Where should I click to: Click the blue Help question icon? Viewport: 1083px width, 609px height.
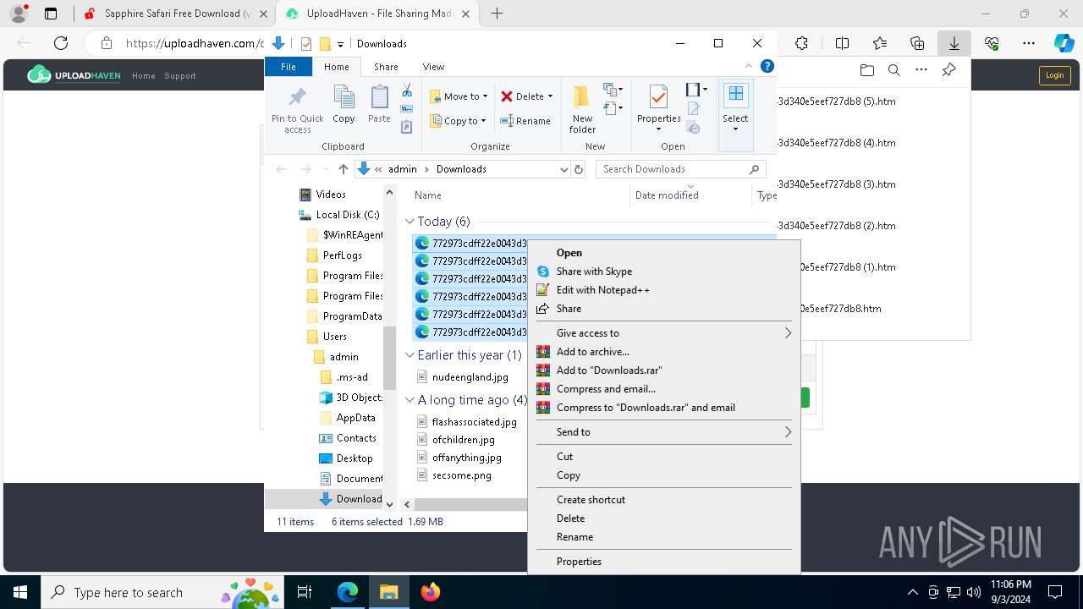[x=767, y=66]
